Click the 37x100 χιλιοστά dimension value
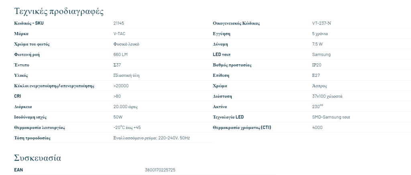This screenshot has width=411, height=175. pyautogui.click(x=327, y=96)
